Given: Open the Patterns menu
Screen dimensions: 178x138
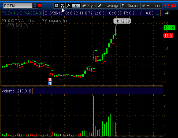Looking at the screenshot, I should click(151, 6).
